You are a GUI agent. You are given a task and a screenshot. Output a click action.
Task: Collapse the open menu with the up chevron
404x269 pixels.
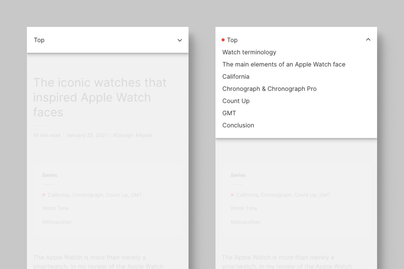pyautogui.click(x=368, y=40)
